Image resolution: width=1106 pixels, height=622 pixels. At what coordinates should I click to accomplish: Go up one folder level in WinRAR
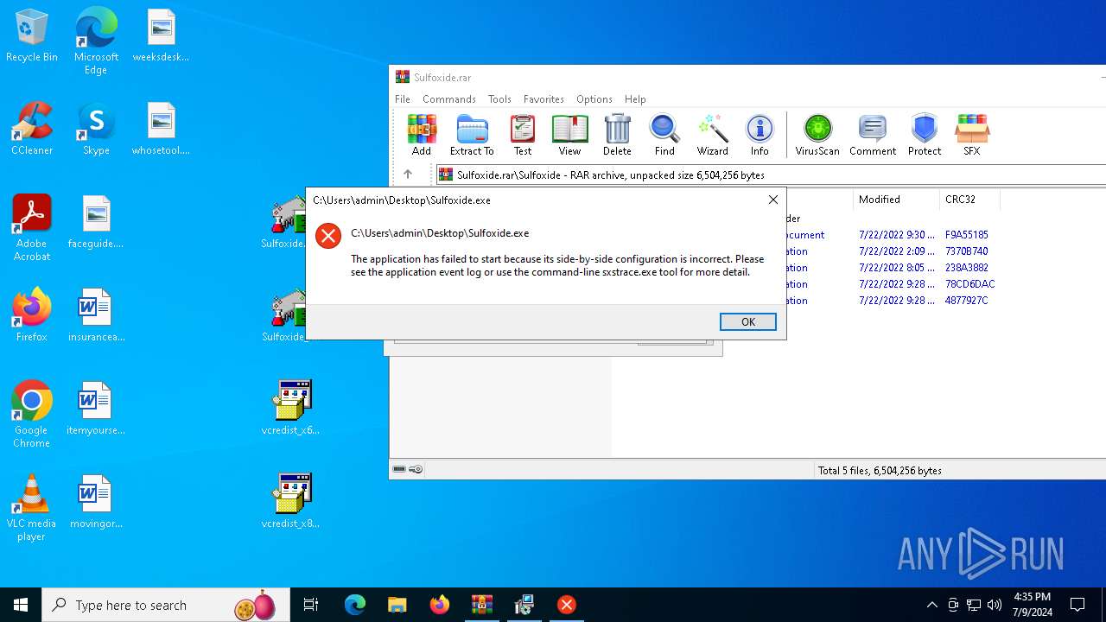point(408,175)
